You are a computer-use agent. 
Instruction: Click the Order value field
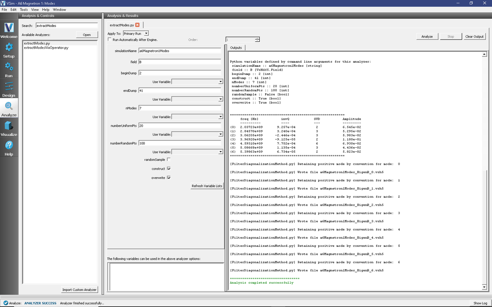240,40
